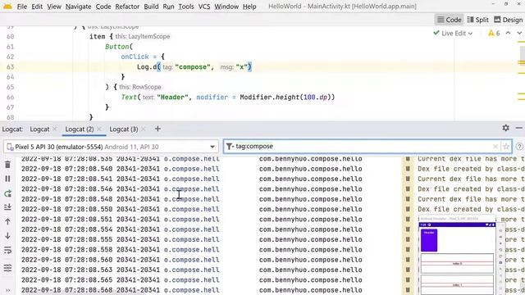Click the Button( call on line 61

tap(119, 47)
